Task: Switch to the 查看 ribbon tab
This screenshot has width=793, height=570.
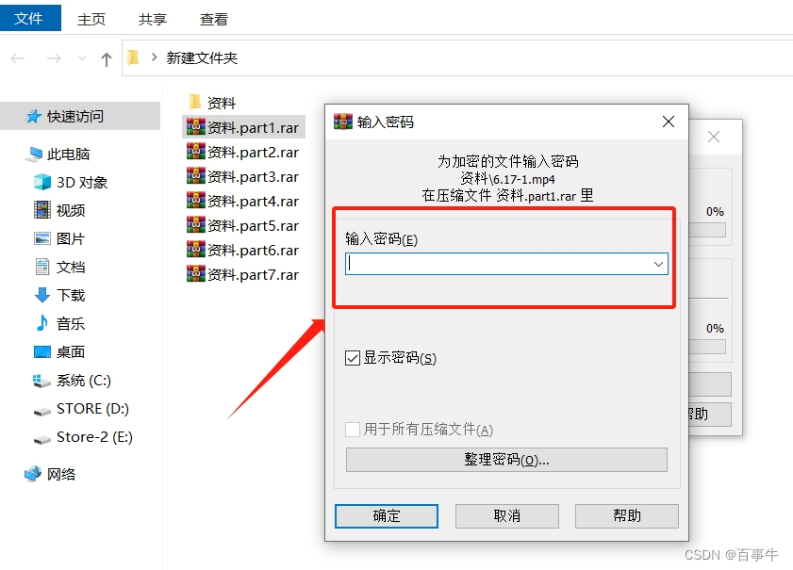Action: (x=214, y=19)
